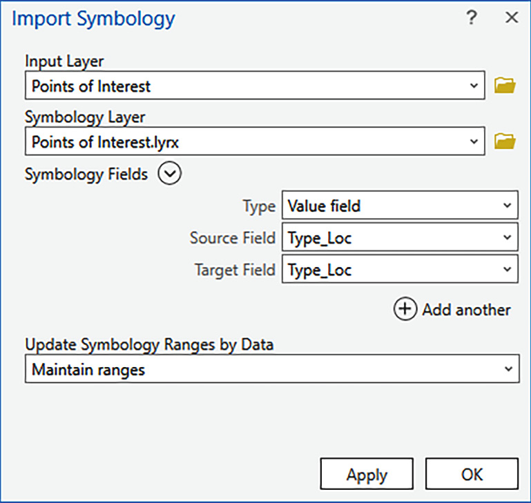
Task: Expand the Type dropdown arrow
Action: pos(507,205)
